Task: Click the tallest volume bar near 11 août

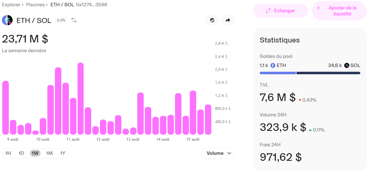Action: (x=80, y=98)
